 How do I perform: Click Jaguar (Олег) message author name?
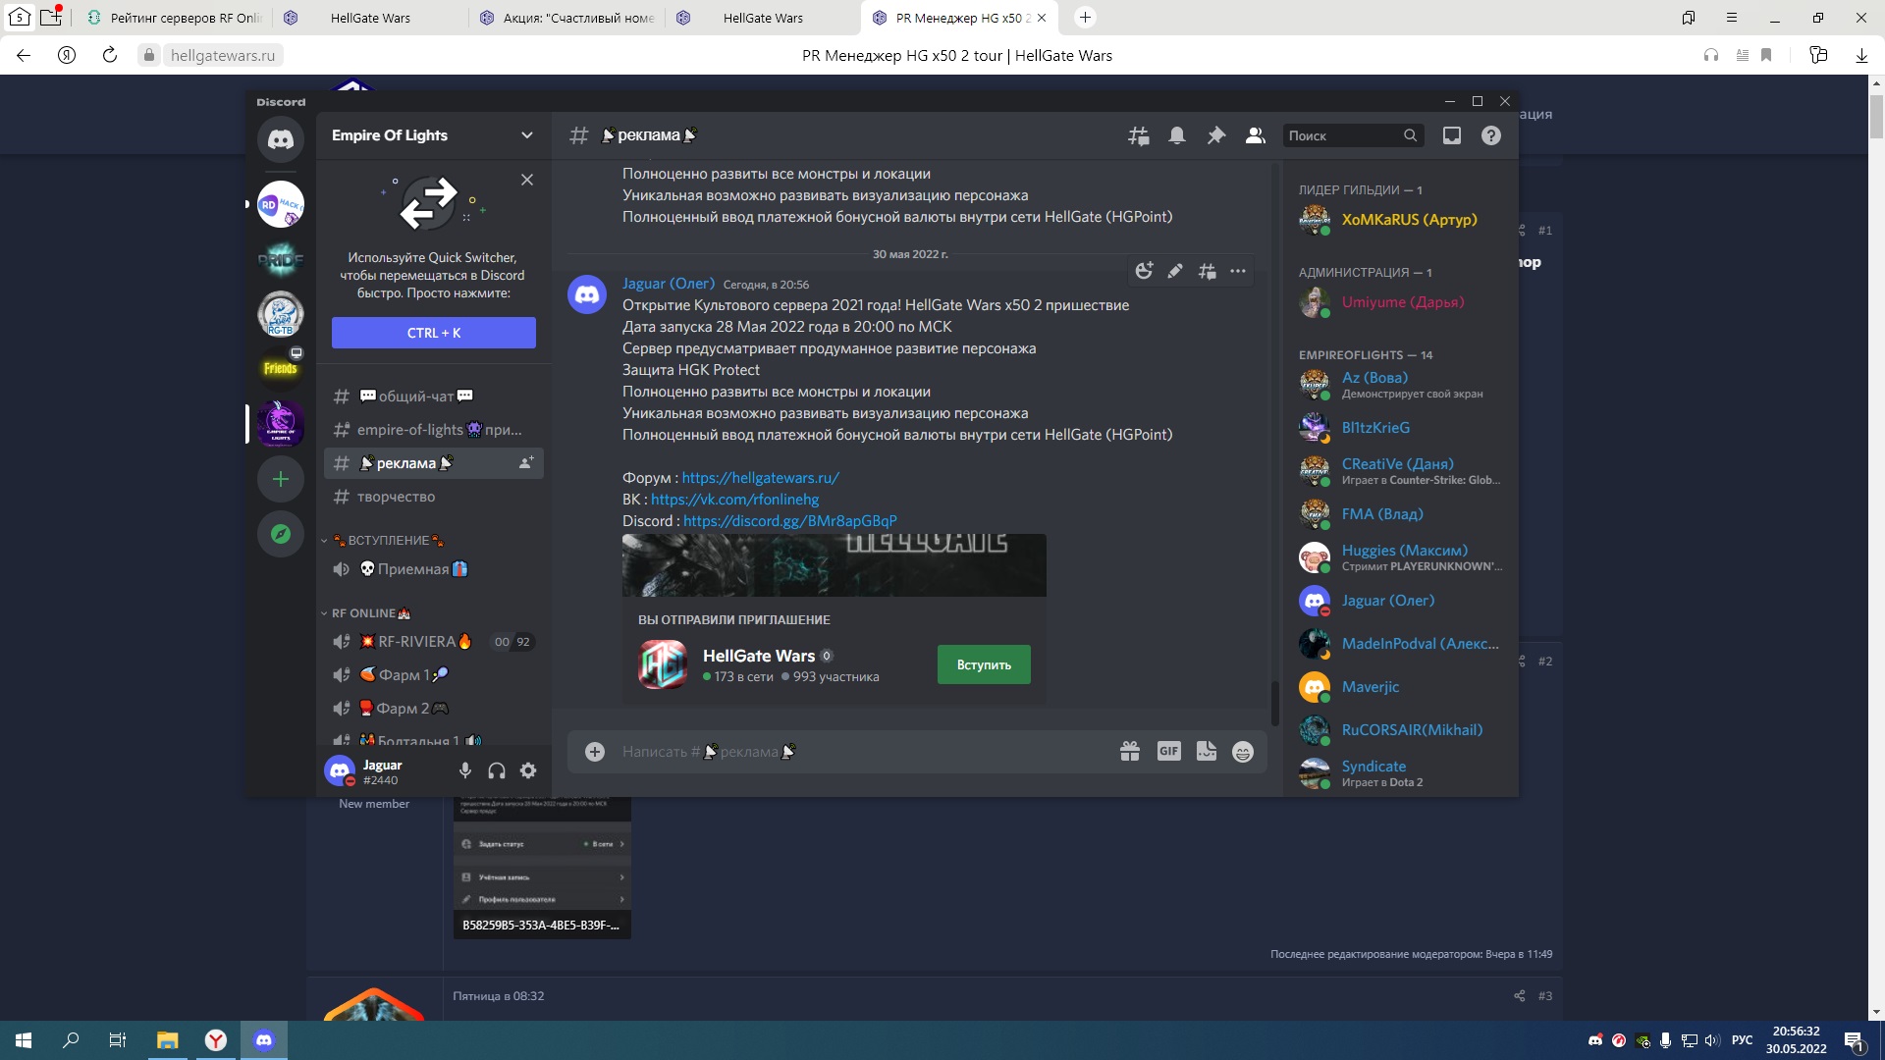tap(668, 284)
